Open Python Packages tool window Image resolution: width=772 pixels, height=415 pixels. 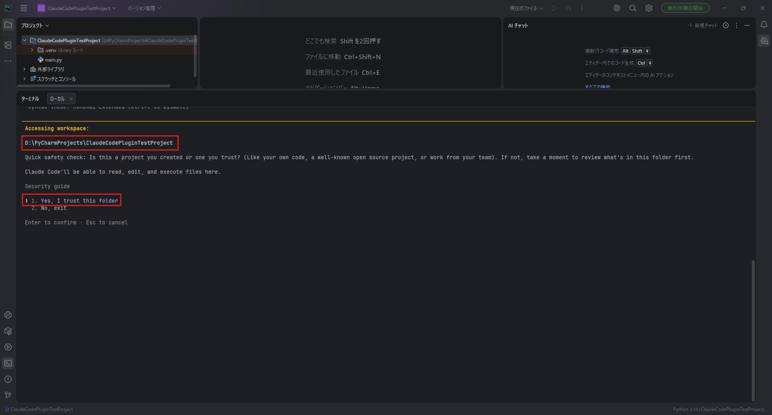8,331
